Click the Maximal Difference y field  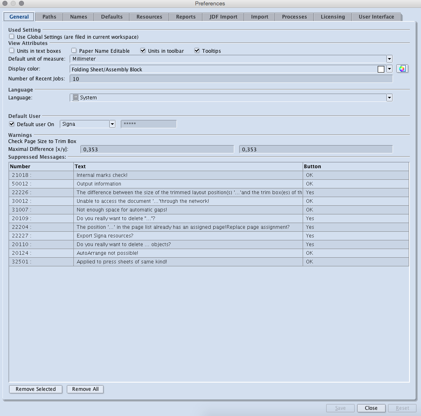[316, 149]
